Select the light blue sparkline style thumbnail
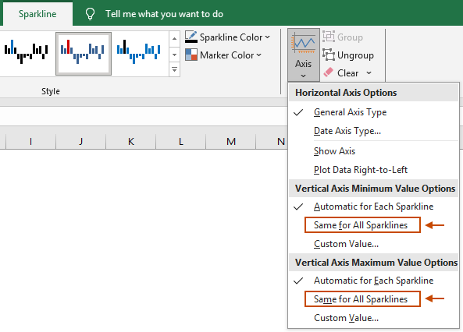The width and height of the screenshot is (463, 332). point(139,52)
